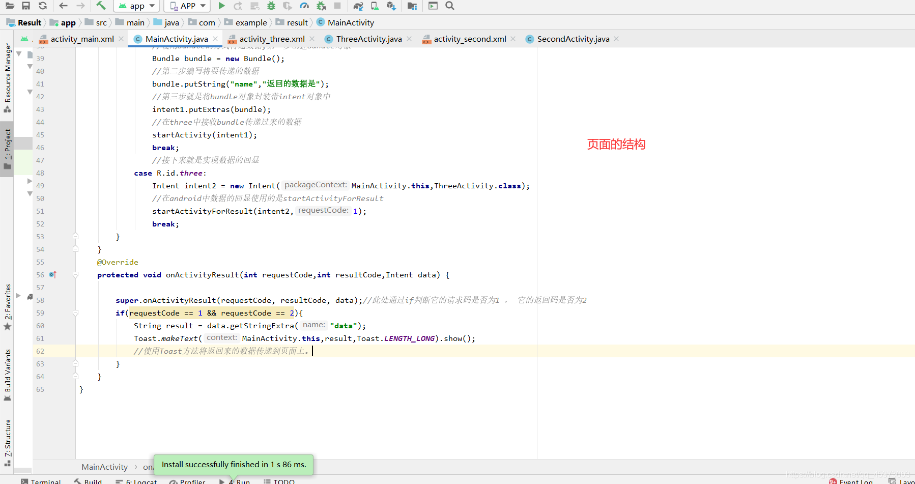Click the Apply Code Changes icon
915x484 pixels.
click(254, 6)
